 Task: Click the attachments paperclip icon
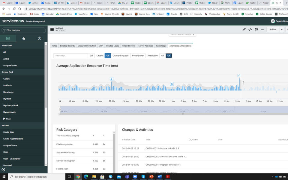click(244, 30)
